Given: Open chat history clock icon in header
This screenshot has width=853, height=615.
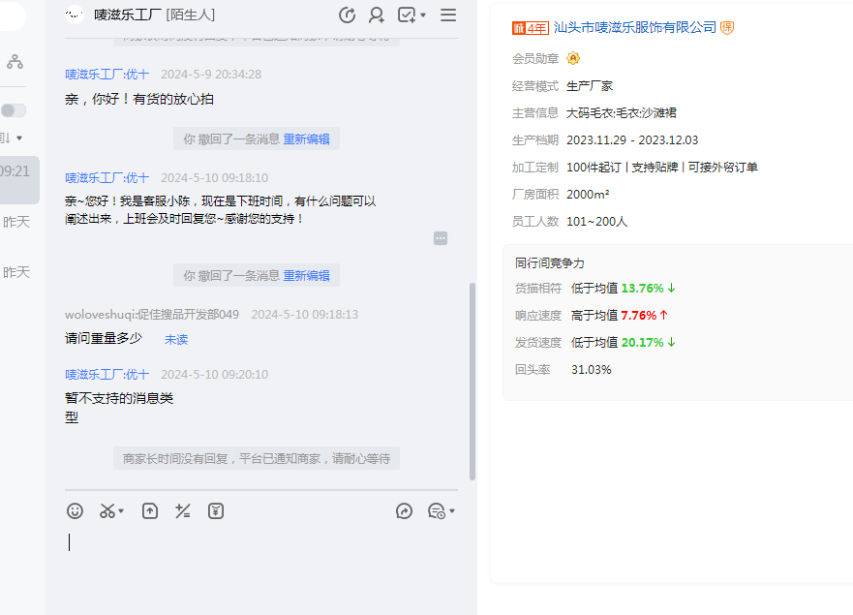Looking at the screenshot, I should [348, 15].
